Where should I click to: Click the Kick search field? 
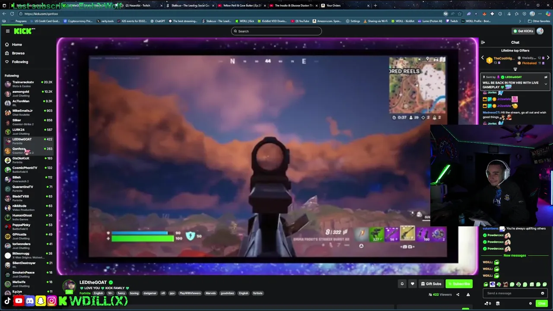(276, 31)
